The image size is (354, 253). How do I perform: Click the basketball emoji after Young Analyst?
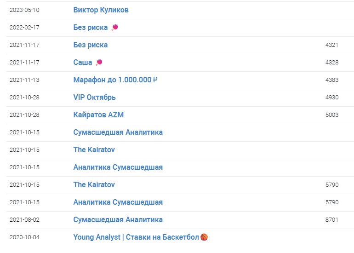(205, 237)
